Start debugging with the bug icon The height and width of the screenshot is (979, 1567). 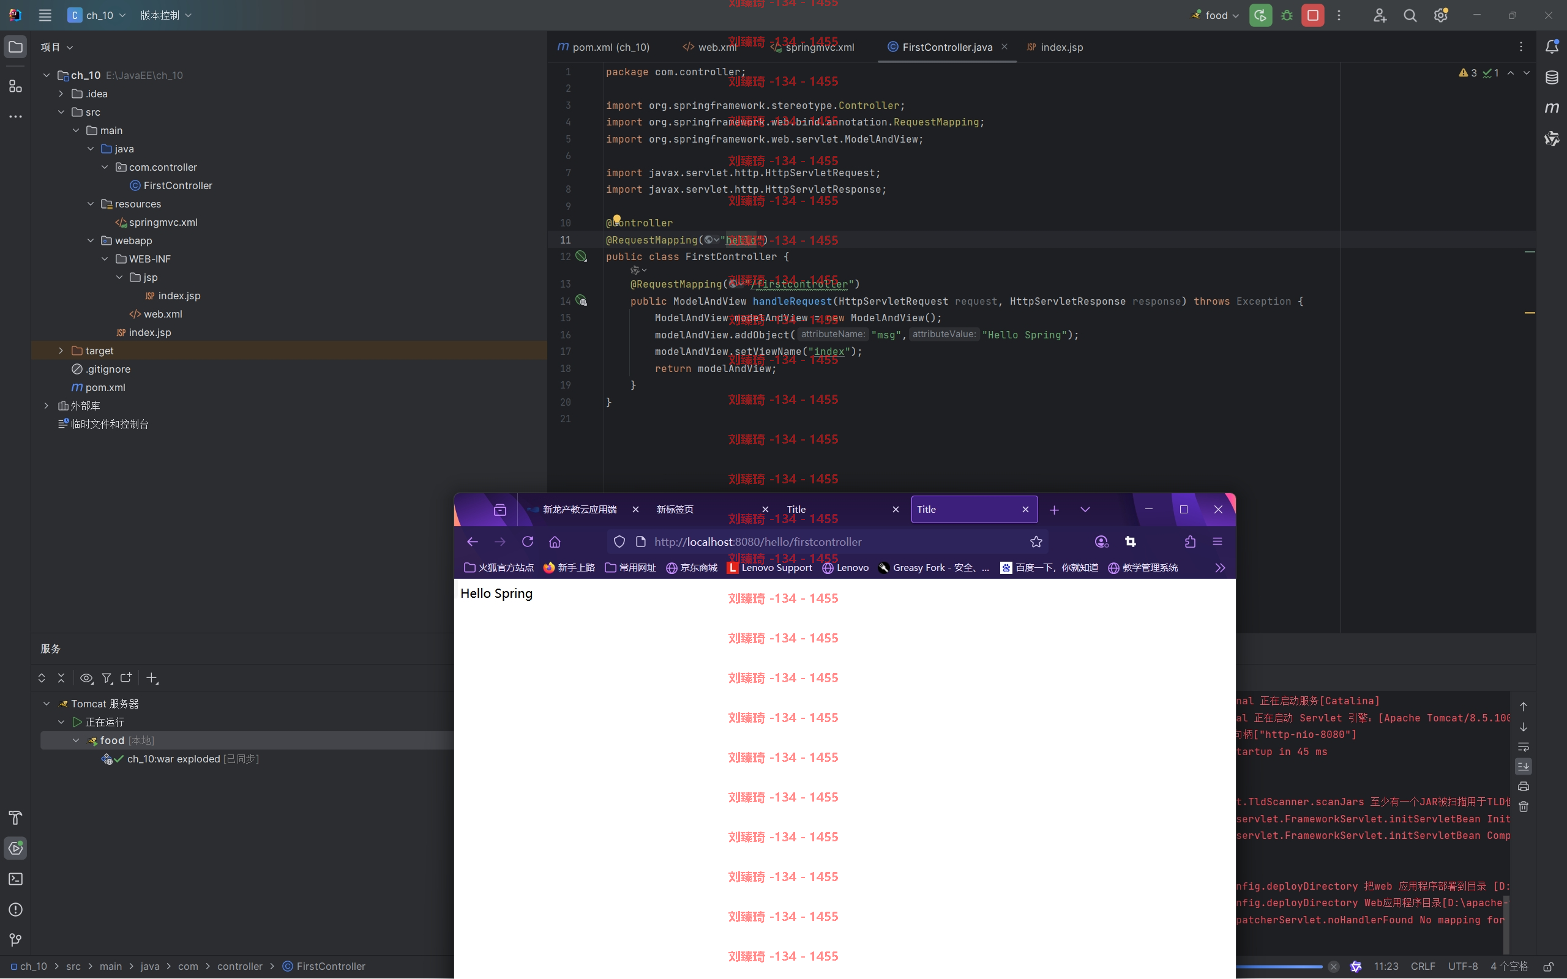1287,15
